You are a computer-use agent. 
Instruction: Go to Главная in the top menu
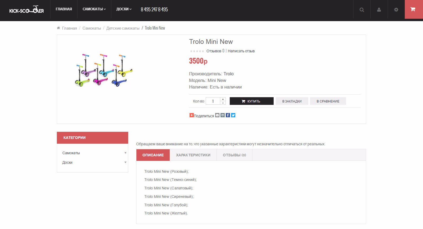tap(64, 9)
